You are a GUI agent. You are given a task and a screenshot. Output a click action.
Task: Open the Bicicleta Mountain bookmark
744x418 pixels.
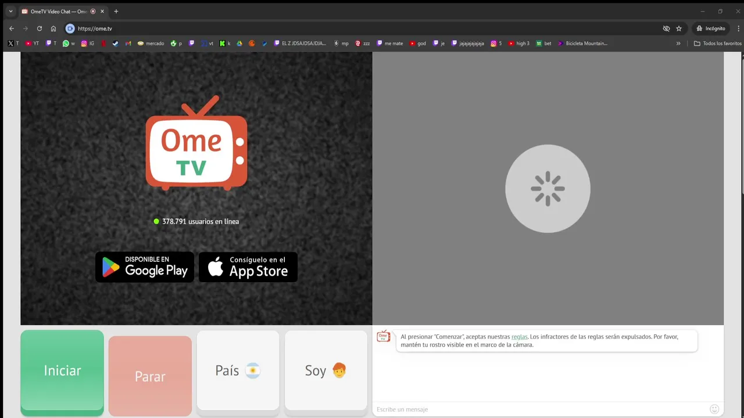point(582,44)
